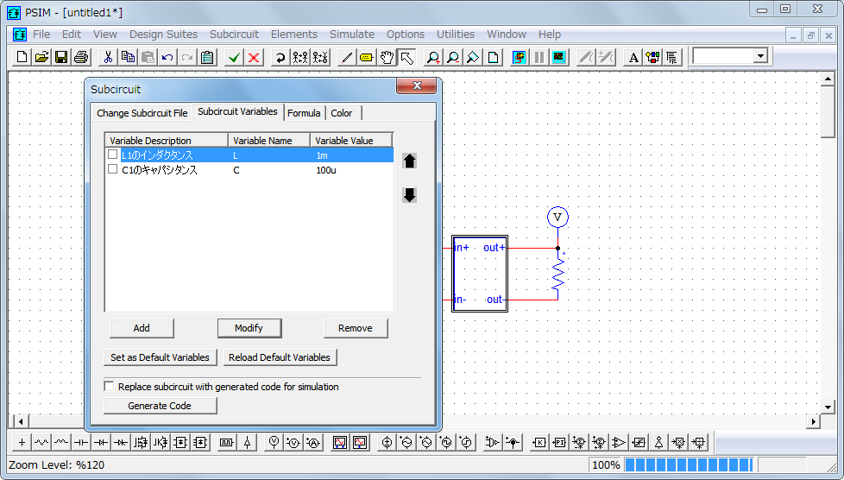Click the Run Simulation icon
844x480 pixels.
(x=519, y=57)
